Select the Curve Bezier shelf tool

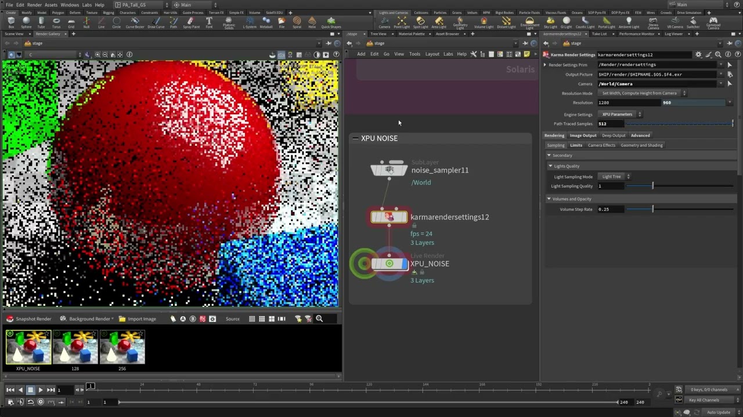click(x=135, y=23)
